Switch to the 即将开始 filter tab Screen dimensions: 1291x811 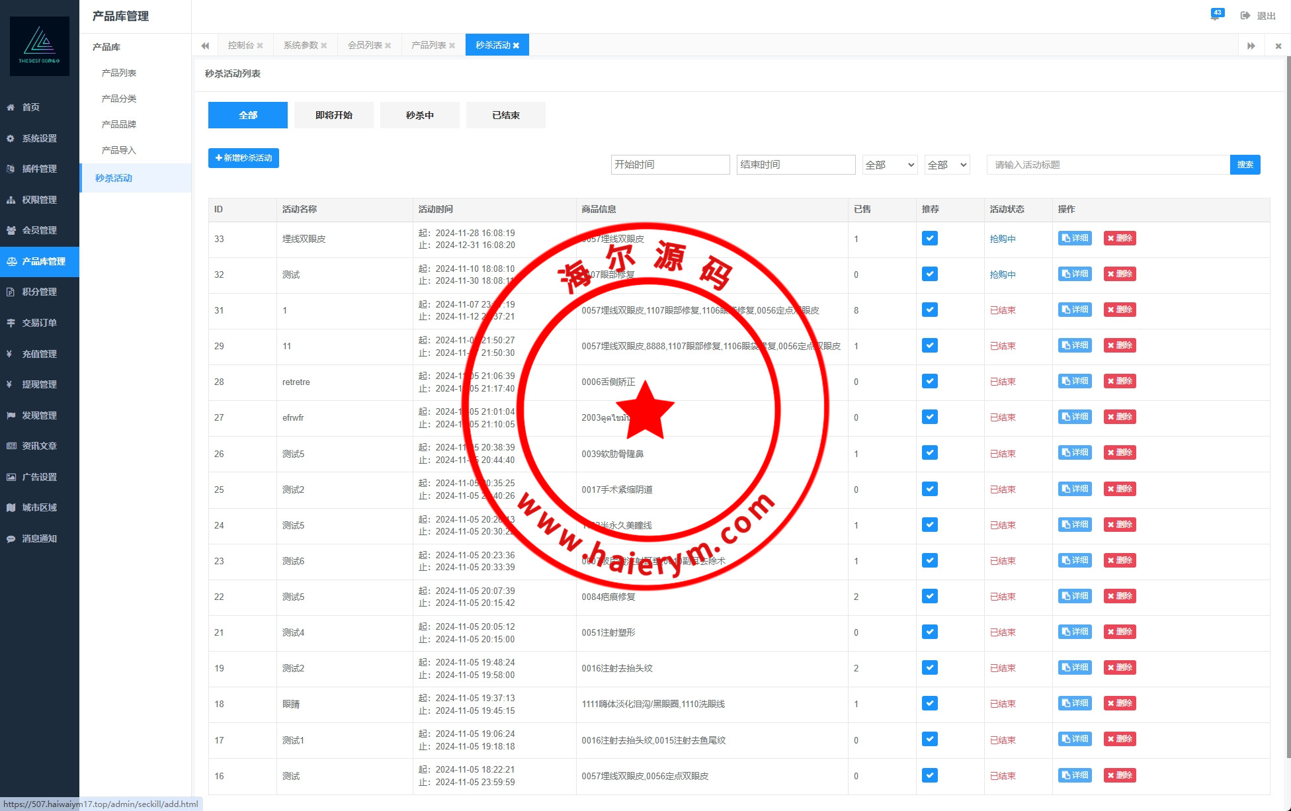pos(333,115)
